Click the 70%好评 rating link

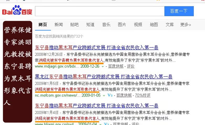click(x=143, y=95)
